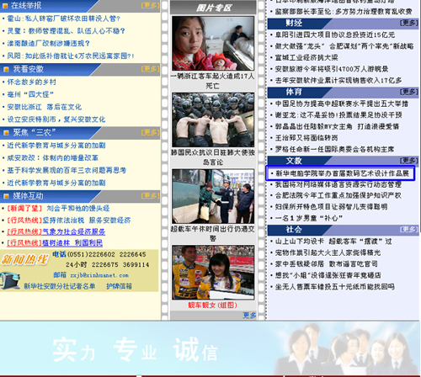
Task: Expand 更多 for the 体育 section
Action: 409,92
